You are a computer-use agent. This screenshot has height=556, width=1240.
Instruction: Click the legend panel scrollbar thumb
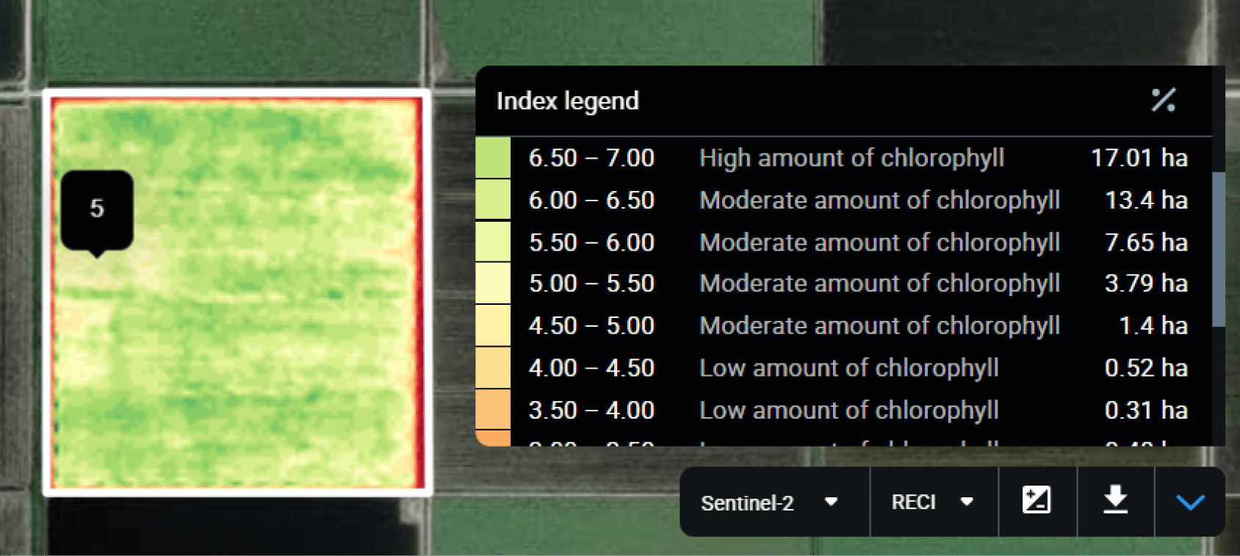click(x=1218, y=250)
